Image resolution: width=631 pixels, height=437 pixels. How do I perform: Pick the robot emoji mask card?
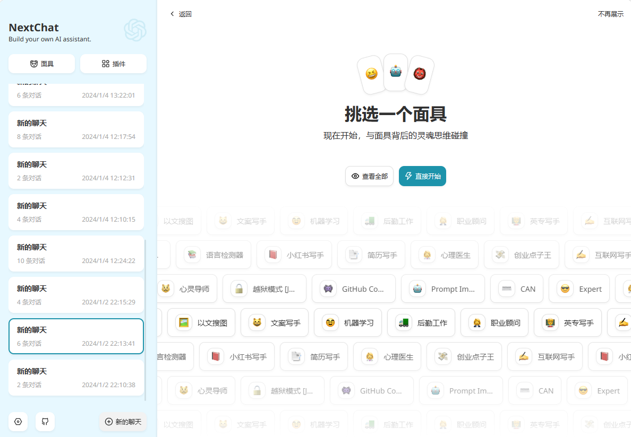tap(396, 71)
